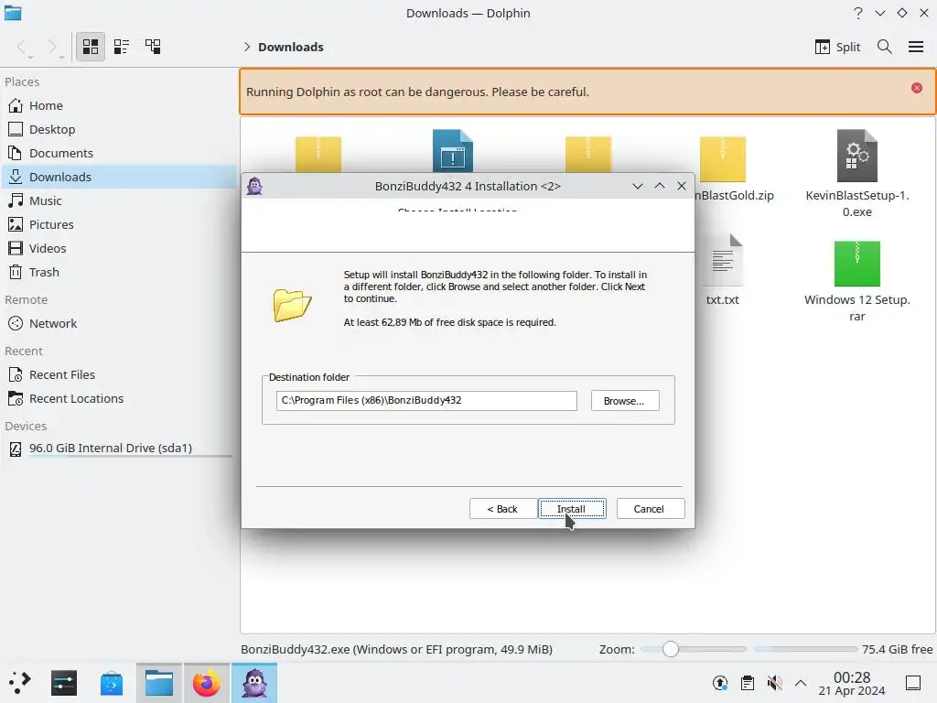
Task: Open Trash in Places panel
Action: pos(118,272)
